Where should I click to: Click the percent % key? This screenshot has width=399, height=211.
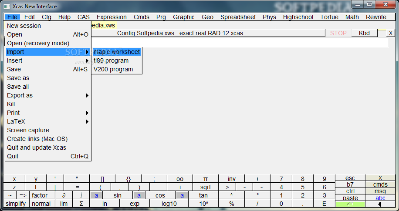[232, 204]
